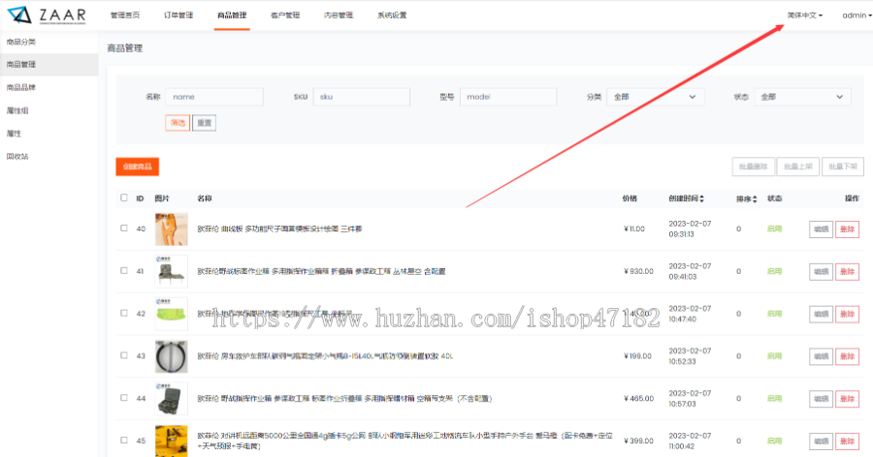
Task: Click the ¥199.00 price cell
Action: tap(637, 355)
